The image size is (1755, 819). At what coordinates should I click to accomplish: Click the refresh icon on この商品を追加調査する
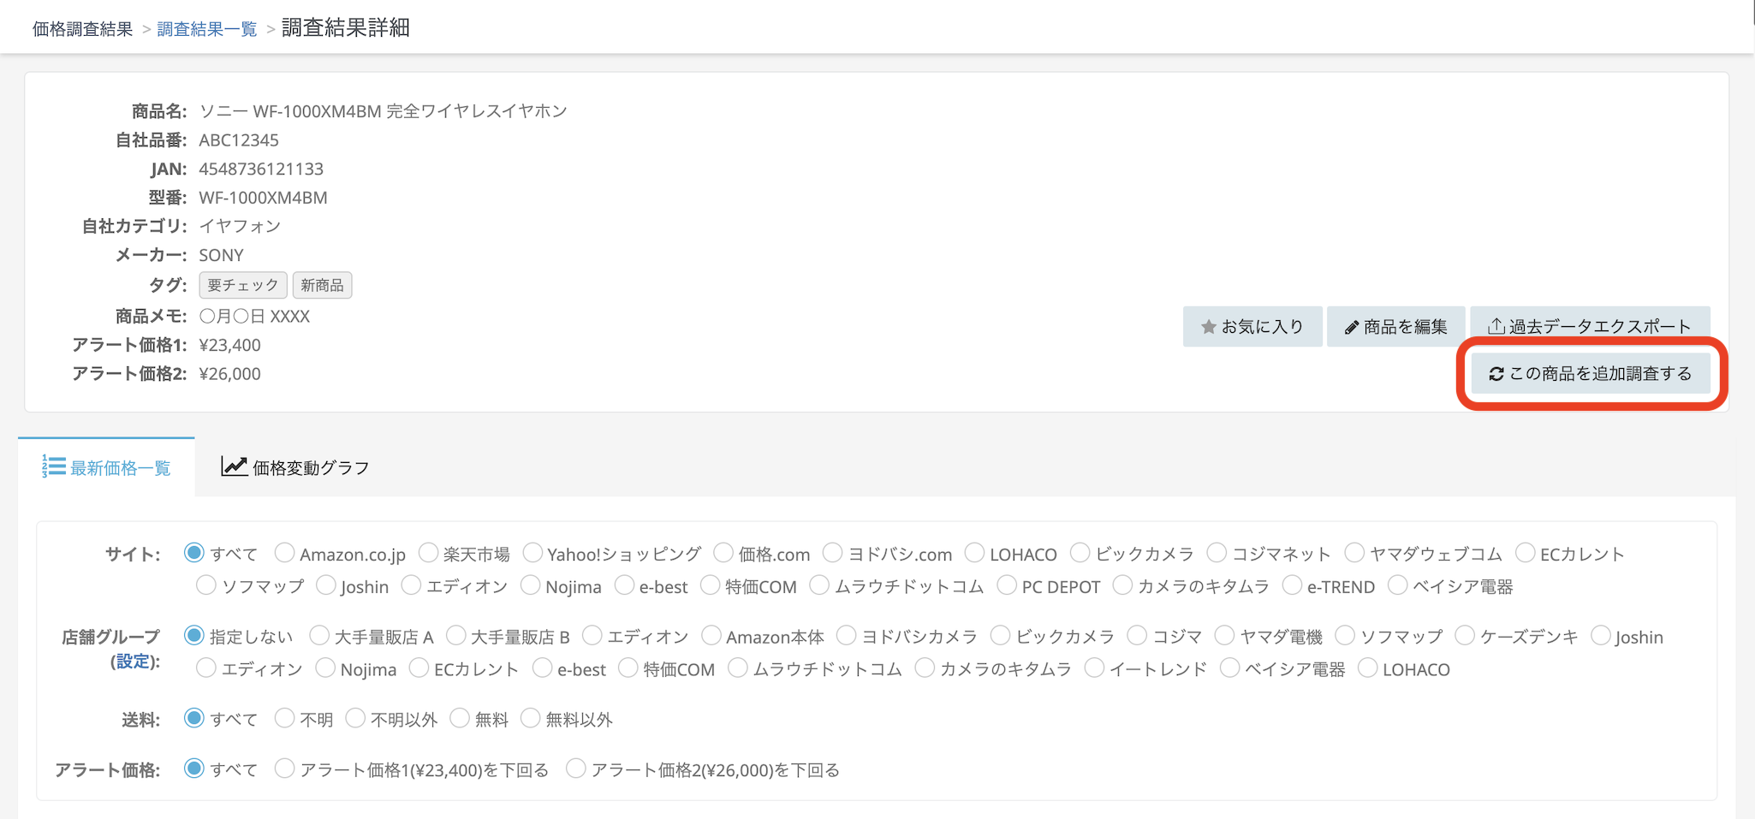1496,374
